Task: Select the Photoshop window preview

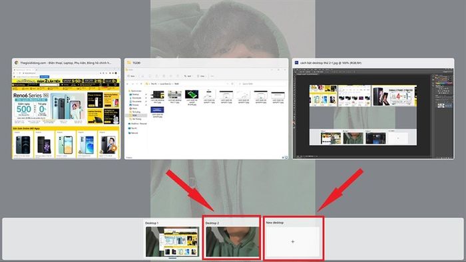Action: [373, 108]
